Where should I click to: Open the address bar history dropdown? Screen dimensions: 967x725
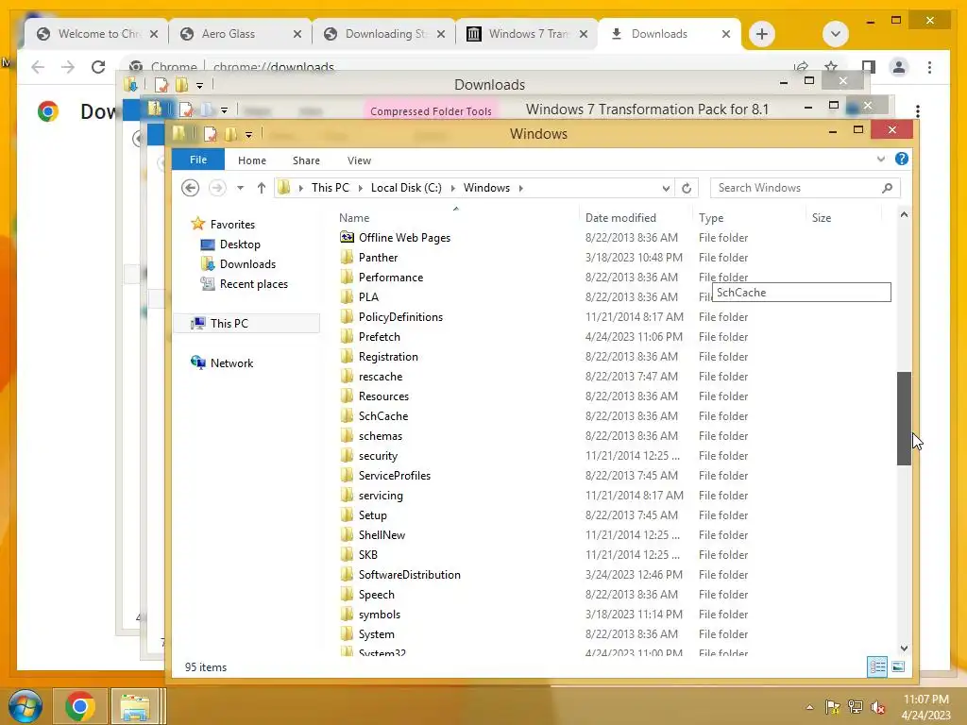666,188
